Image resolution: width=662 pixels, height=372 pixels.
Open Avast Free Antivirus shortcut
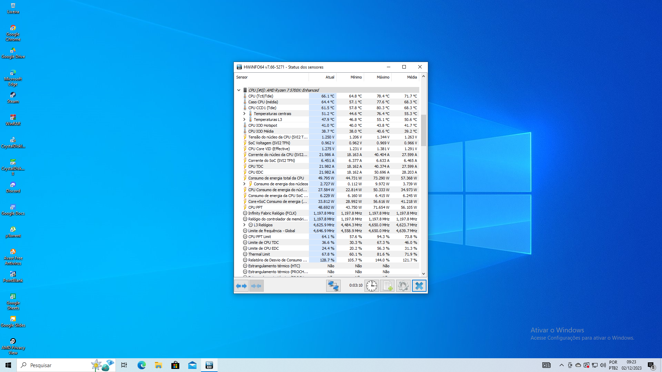coord(13,257)
